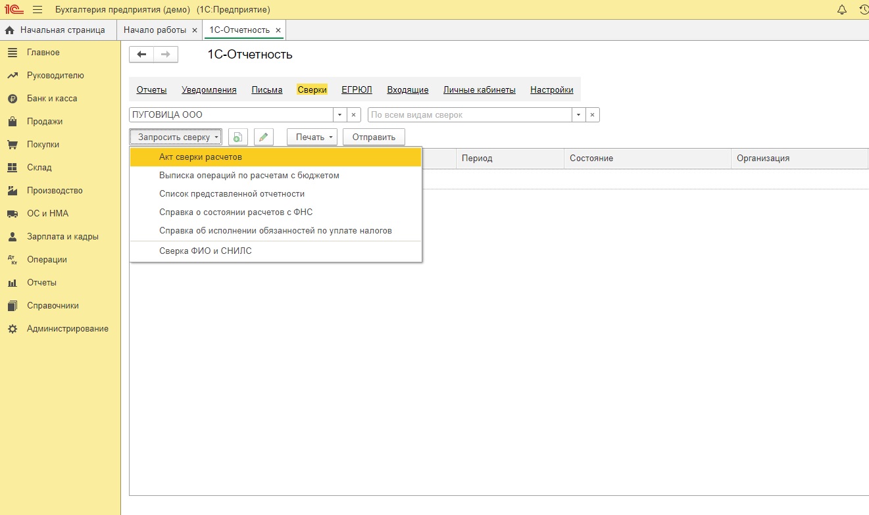Open the Сверки link

tap(312, 90)
